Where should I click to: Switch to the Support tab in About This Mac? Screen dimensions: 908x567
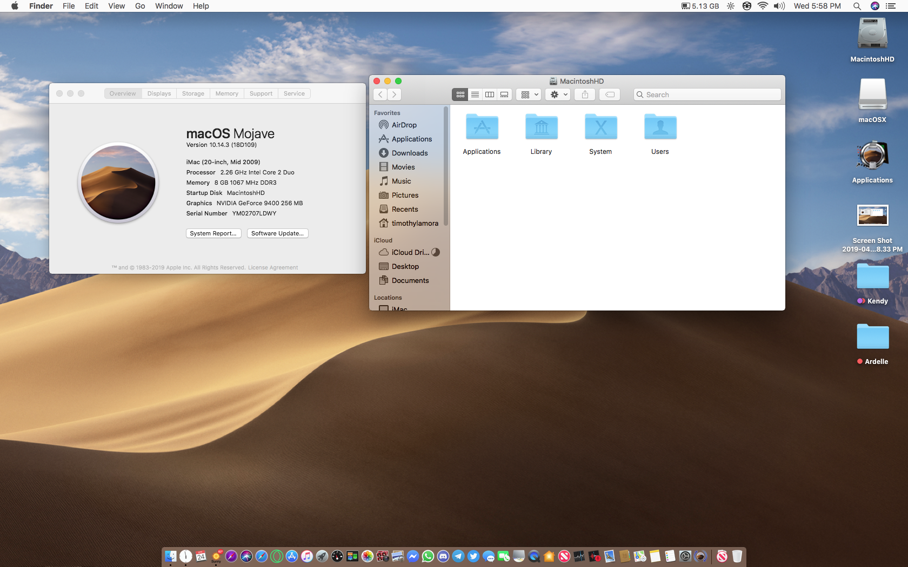(x=261, y=93)
